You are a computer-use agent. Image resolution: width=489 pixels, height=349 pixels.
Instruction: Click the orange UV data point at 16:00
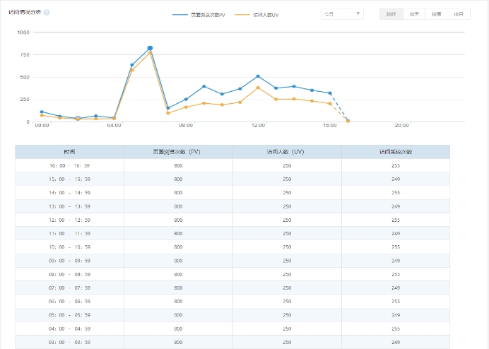330,104
